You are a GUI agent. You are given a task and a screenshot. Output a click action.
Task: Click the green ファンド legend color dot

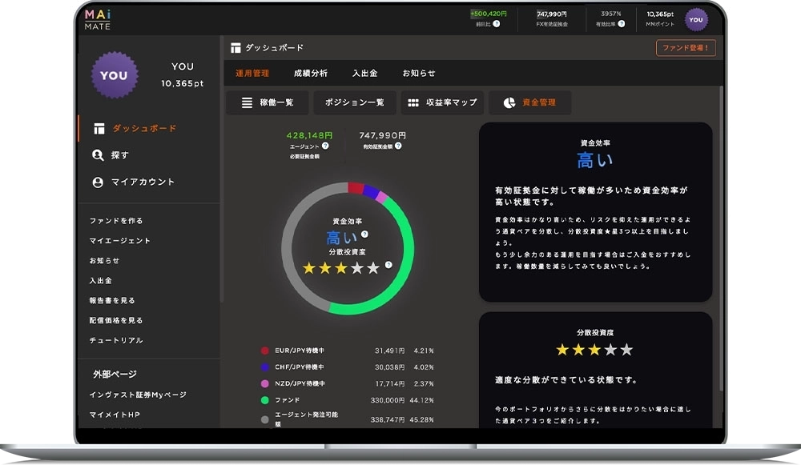pos(264,400)
